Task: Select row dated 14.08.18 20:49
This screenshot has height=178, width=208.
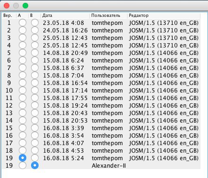Action: tap(101, 53)
